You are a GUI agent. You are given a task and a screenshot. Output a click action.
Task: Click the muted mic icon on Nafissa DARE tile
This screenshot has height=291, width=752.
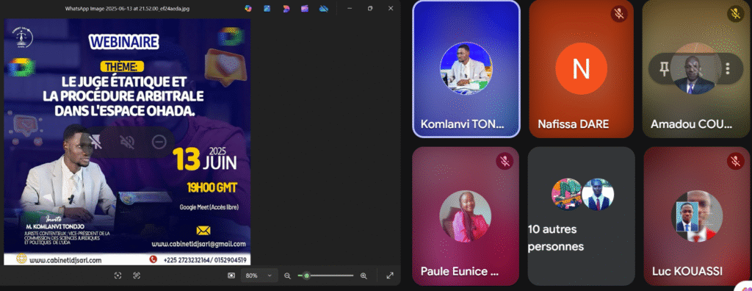click(x=619, y=14)
